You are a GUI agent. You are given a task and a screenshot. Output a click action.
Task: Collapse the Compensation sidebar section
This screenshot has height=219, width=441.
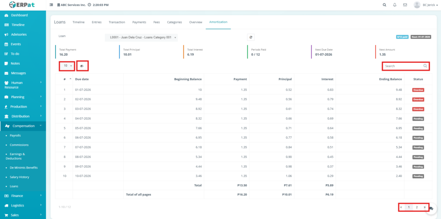24,126
